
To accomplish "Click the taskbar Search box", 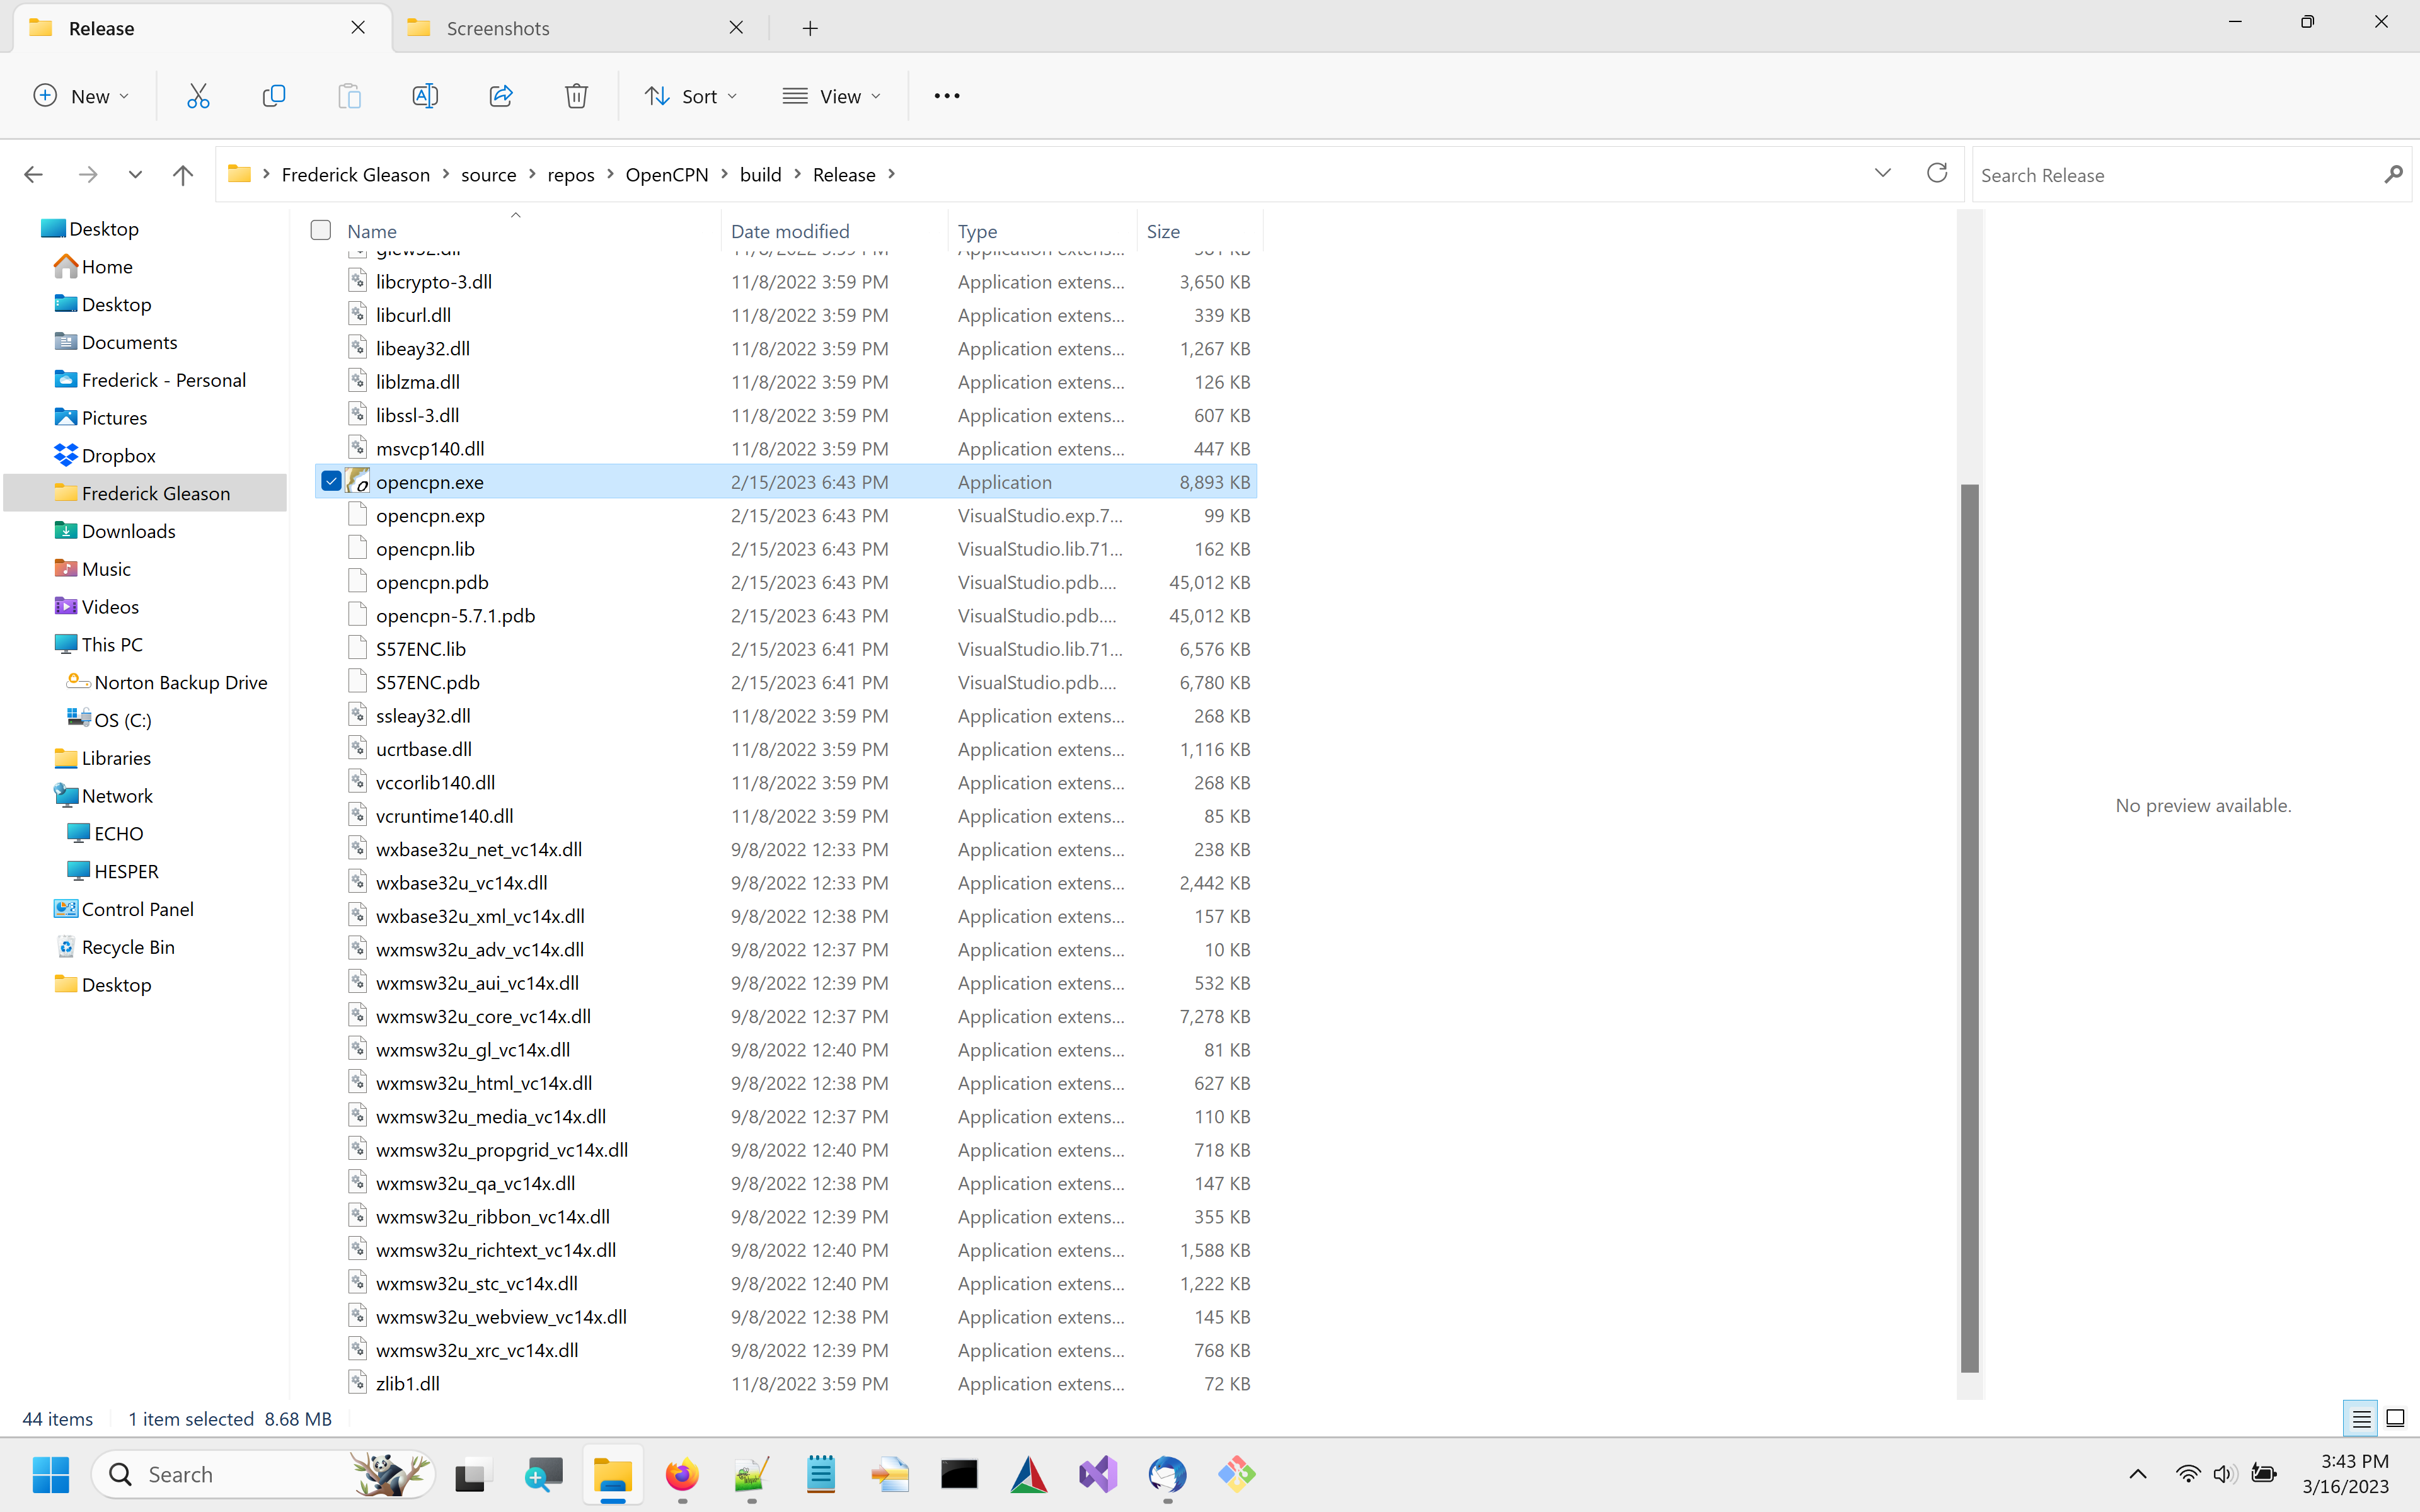I will pos(264,1474).
